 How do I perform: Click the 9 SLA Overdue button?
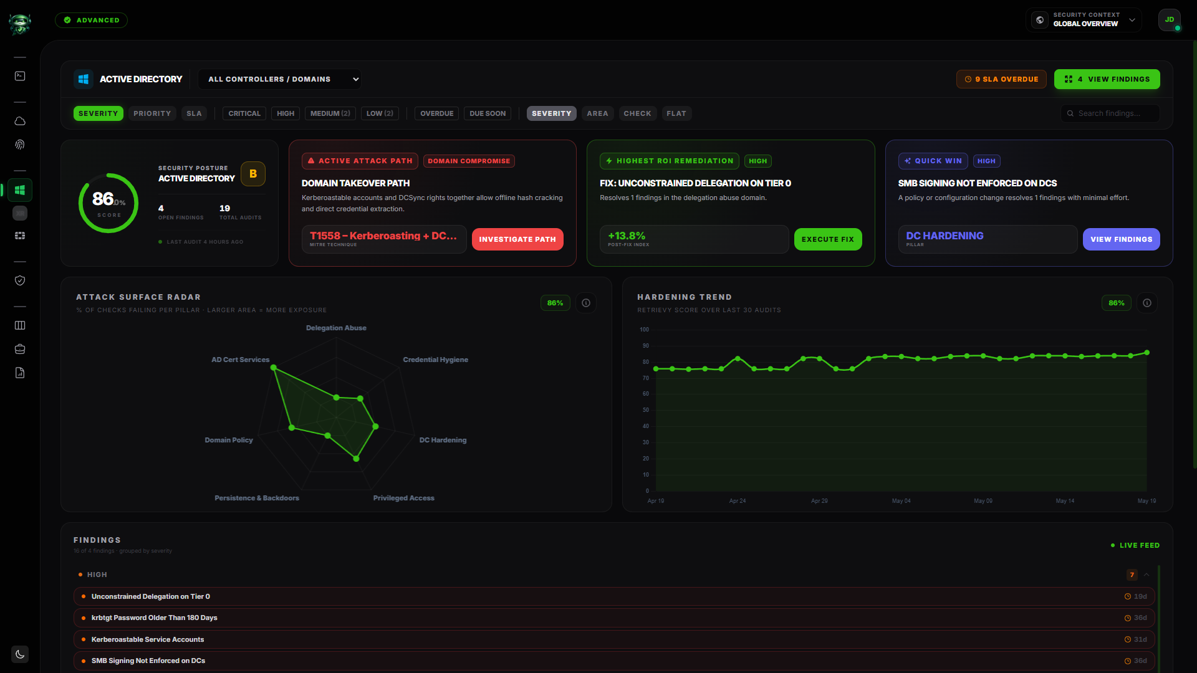tap(1001, 79)
